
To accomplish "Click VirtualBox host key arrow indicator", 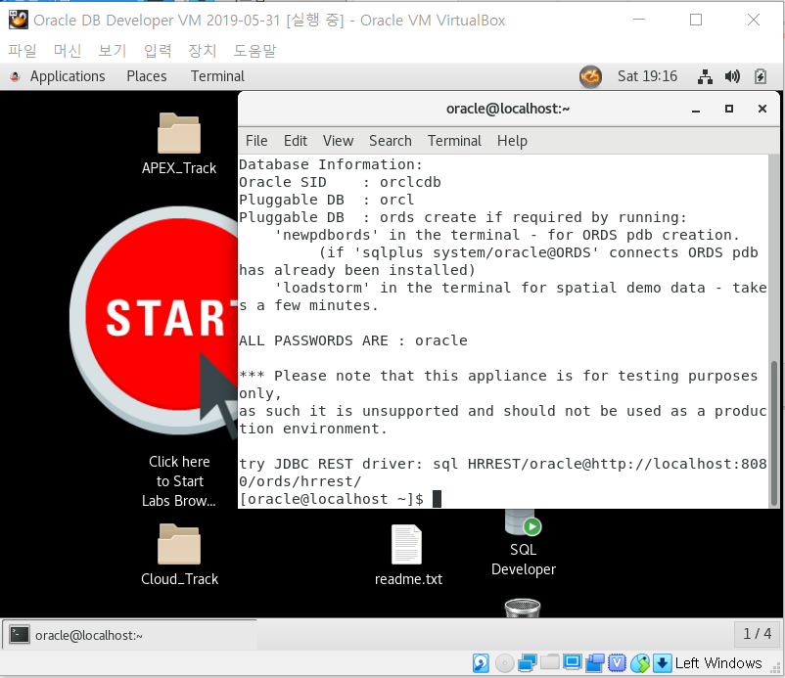I will pos(663,663).
